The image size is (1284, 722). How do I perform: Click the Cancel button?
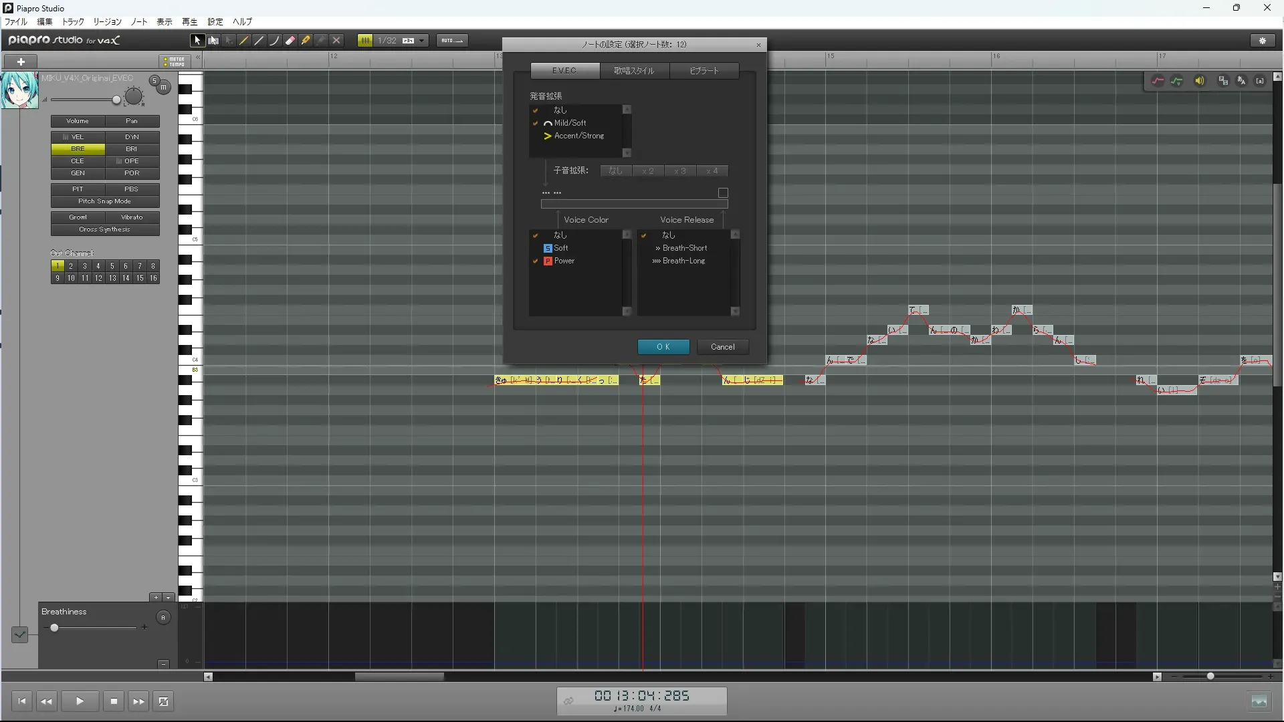coord(722,347)
